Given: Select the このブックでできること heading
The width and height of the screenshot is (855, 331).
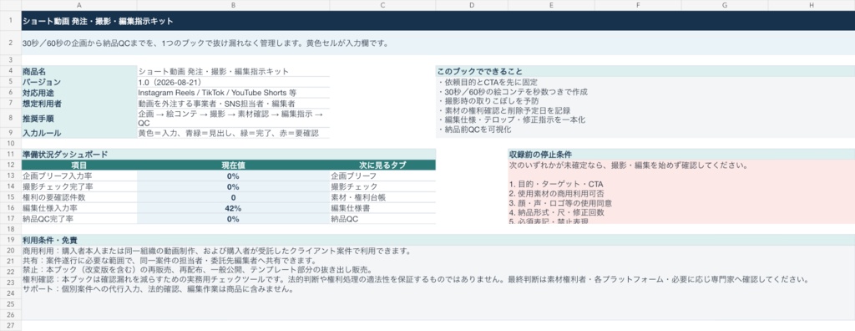Looking at the screenshot, I should (x=645, y=71).
